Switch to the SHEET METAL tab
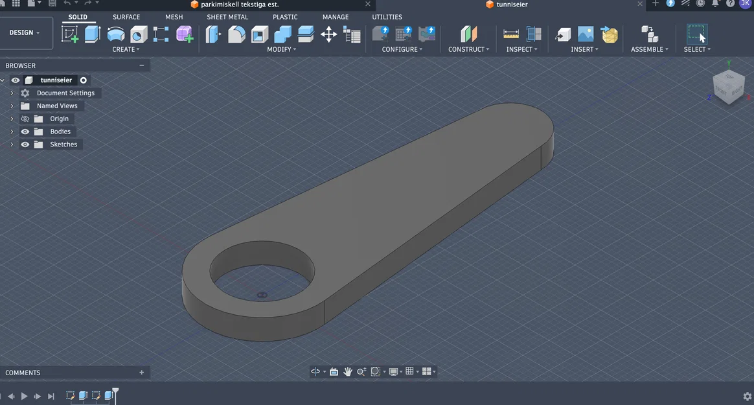The height and width of the screenshot is (405, 754). pyautogui.click(x=227, y=17)
